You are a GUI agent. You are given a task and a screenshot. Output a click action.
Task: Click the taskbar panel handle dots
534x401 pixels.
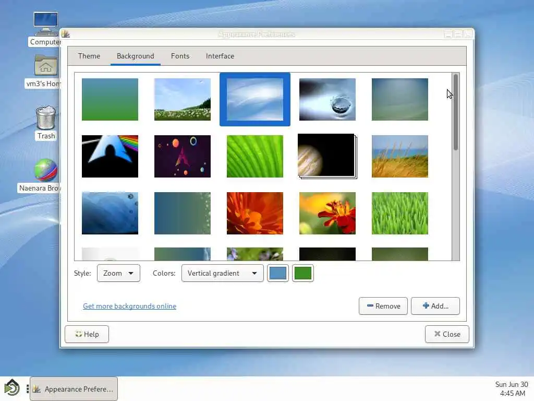27,388
